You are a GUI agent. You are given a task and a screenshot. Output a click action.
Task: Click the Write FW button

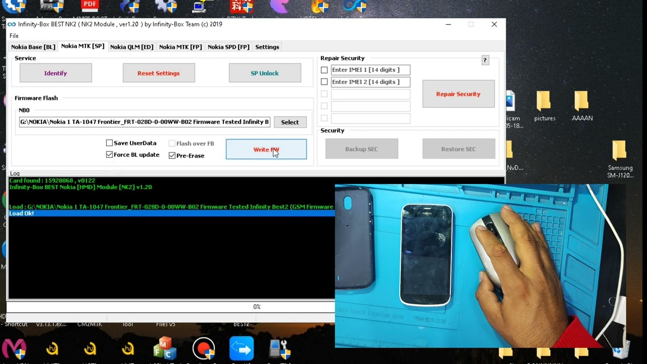coord(266,149)
